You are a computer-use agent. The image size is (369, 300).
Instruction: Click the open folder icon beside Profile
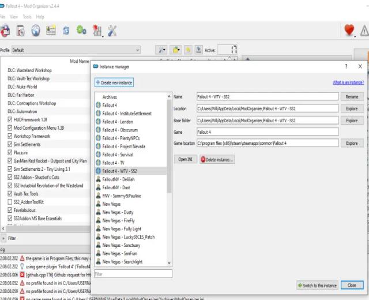click(176, 50)
